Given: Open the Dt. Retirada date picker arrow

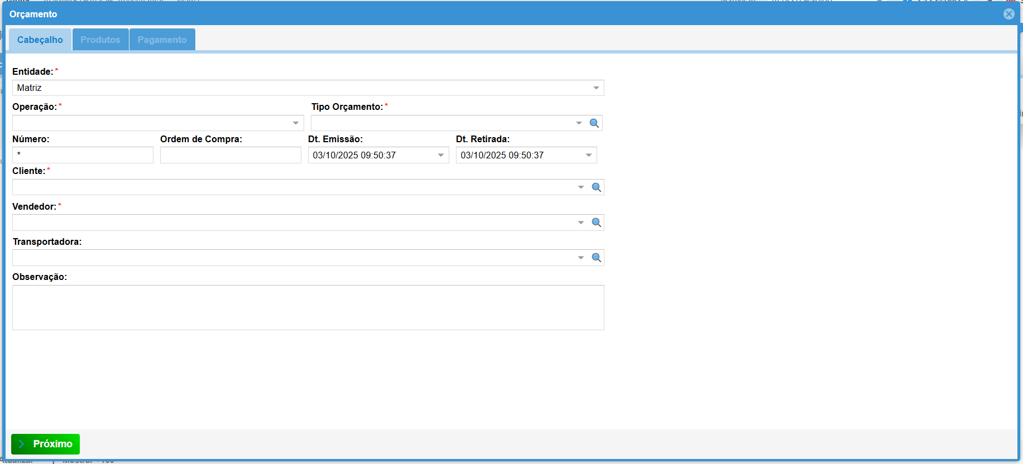Looking at the screenshot, I should pyautogui.click(x=589, y=156).
